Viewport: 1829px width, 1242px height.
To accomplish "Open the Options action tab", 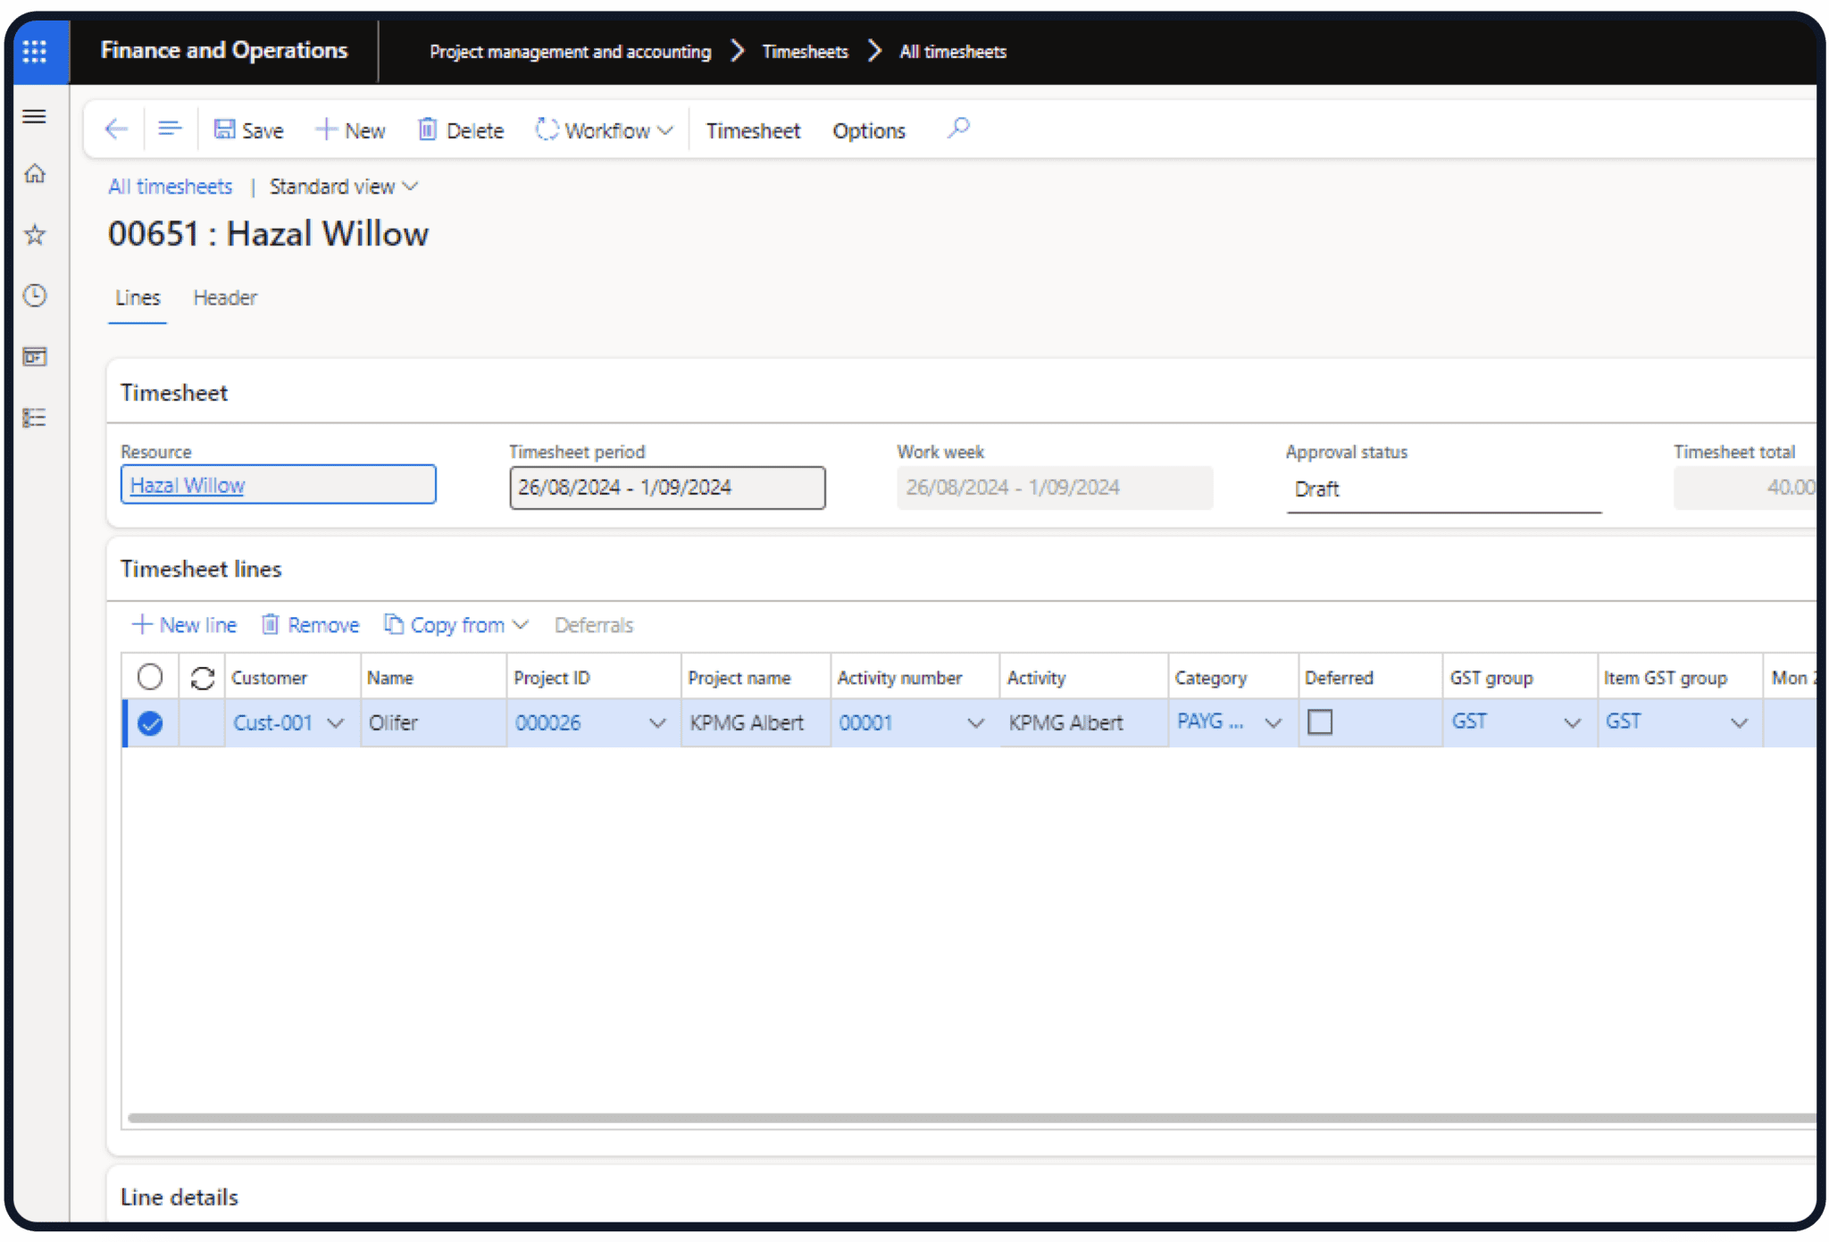I will tap(869, 130).
